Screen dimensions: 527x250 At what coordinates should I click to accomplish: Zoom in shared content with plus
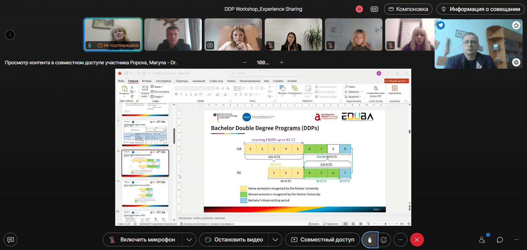(x=282, y=63)
